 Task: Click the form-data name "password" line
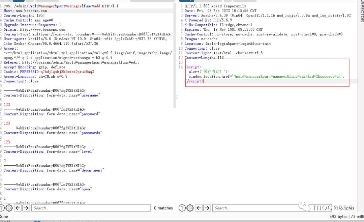pos(52,114)
